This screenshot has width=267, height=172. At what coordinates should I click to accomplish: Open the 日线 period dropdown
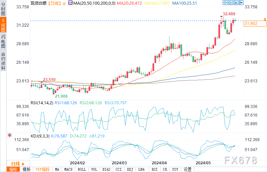[x=18, y=164]
